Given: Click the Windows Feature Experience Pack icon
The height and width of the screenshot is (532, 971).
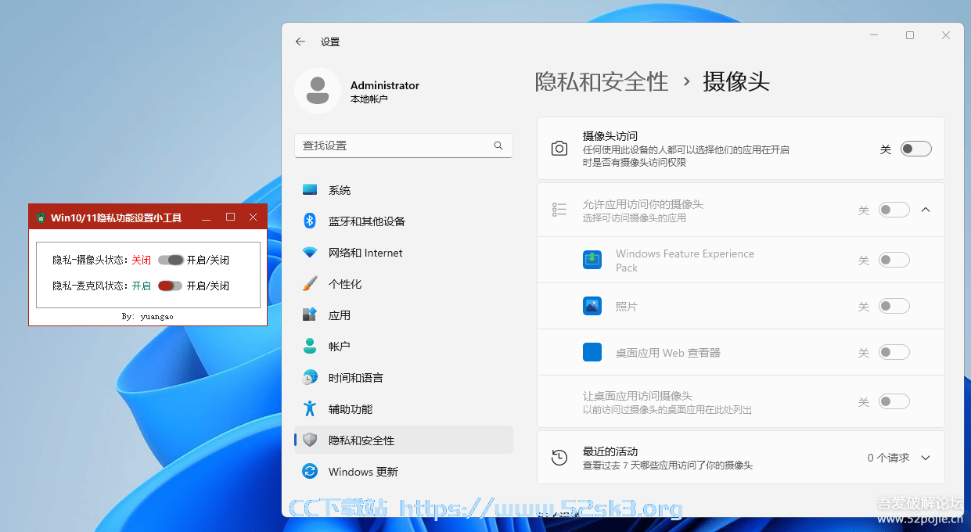Looking at the screenshot, I should [592, 260].
